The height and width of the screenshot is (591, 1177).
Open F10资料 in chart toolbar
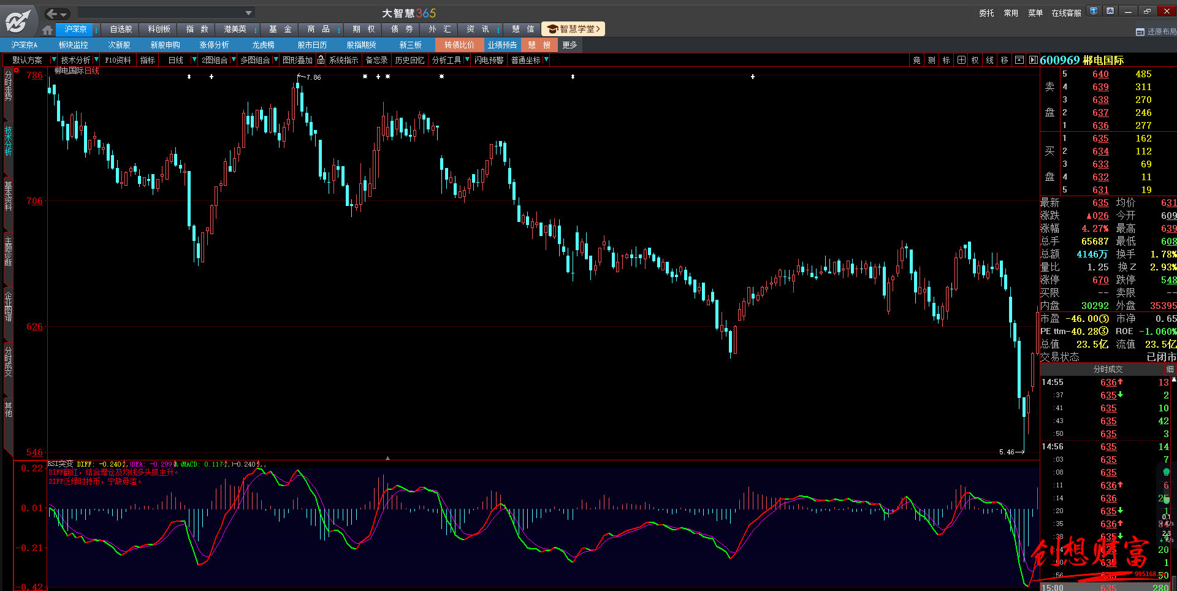click(x=118, y=60)
